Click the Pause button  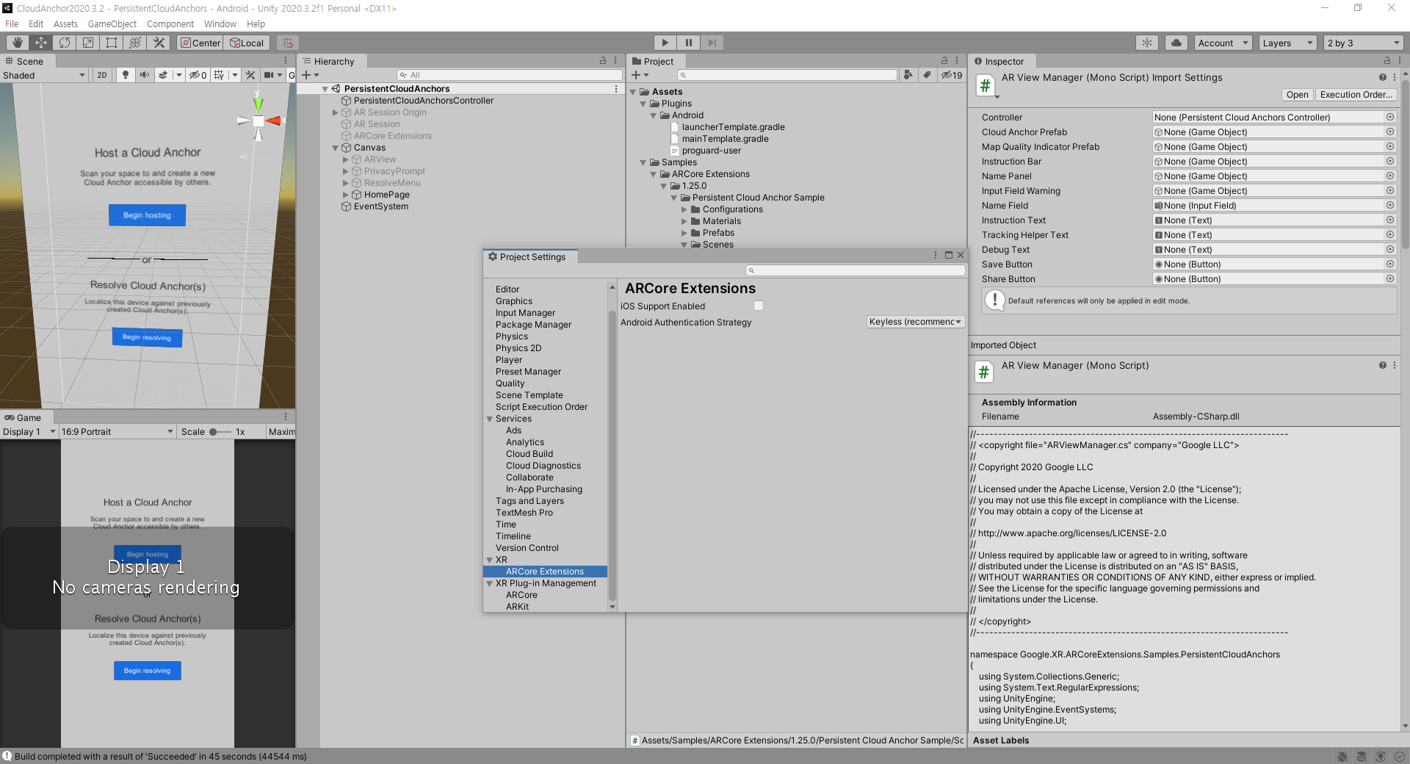[688, 43]
